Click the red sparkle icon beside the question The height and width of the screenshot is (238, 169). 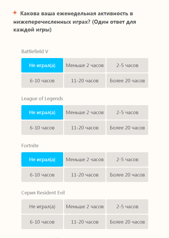coord(15,13)
